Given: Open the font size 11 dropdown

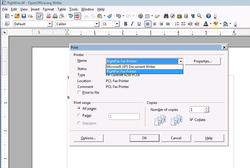Looking at the screenshot, I should [117, 24].
